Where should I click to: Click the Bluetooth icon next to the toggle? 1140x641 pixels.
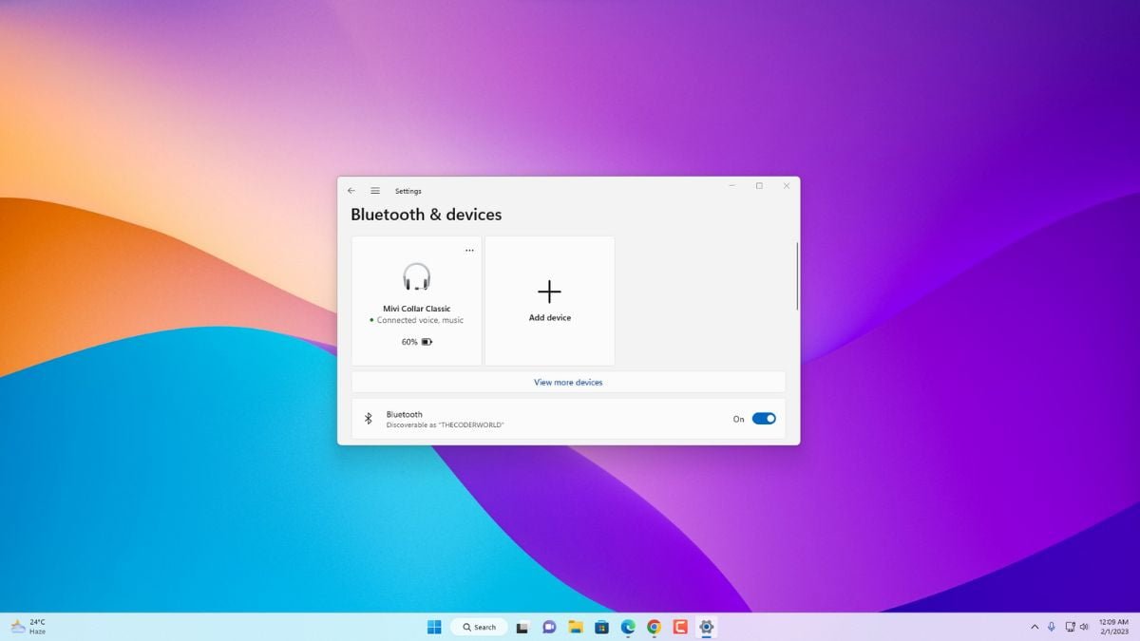pyautogui.click(x=369, y=418)
